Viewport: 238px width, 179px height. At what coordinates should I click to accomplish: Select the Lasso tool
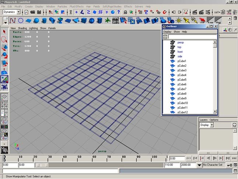click(x=4, y=39)
